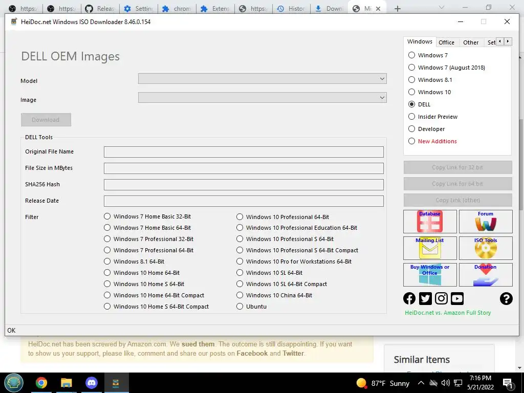Screen dimensions: 524x393
Task: Filter by Windows 10 Pro for Workstations 64-Bit
Action: (239, 261)
